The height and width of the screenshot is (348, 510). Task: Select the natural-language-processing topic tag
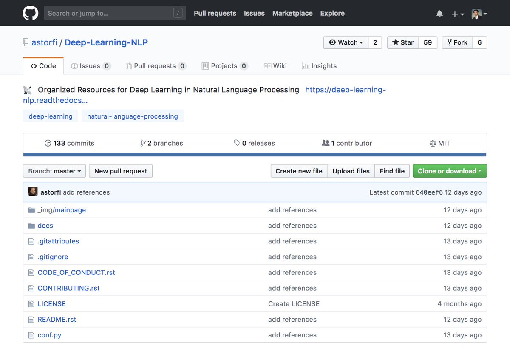[133, 116]
